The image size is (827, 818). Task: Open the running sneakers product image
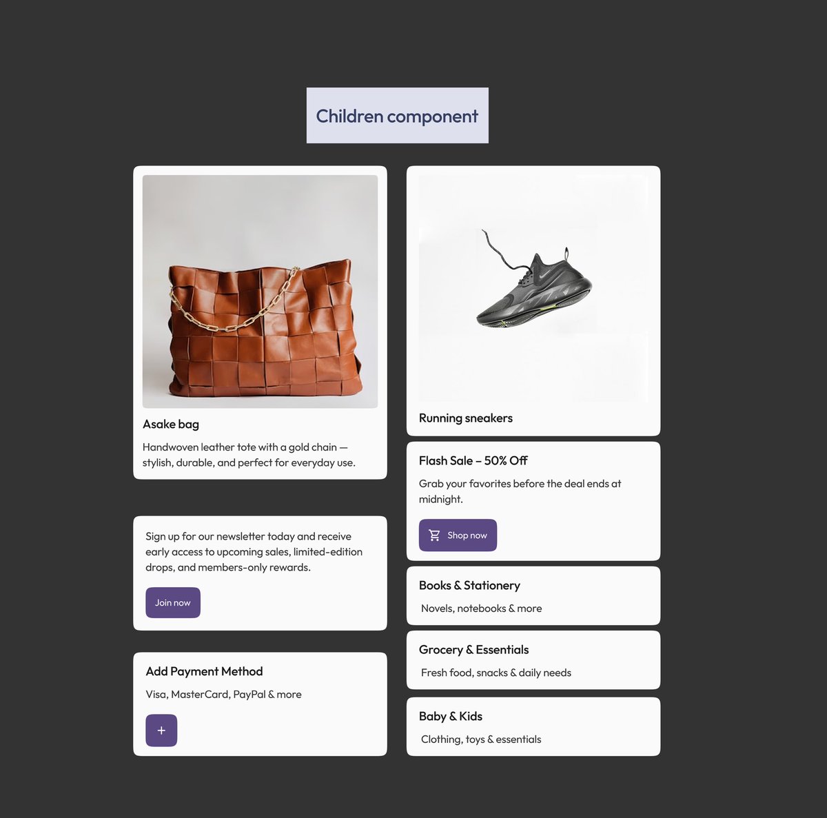coord(533,288)
